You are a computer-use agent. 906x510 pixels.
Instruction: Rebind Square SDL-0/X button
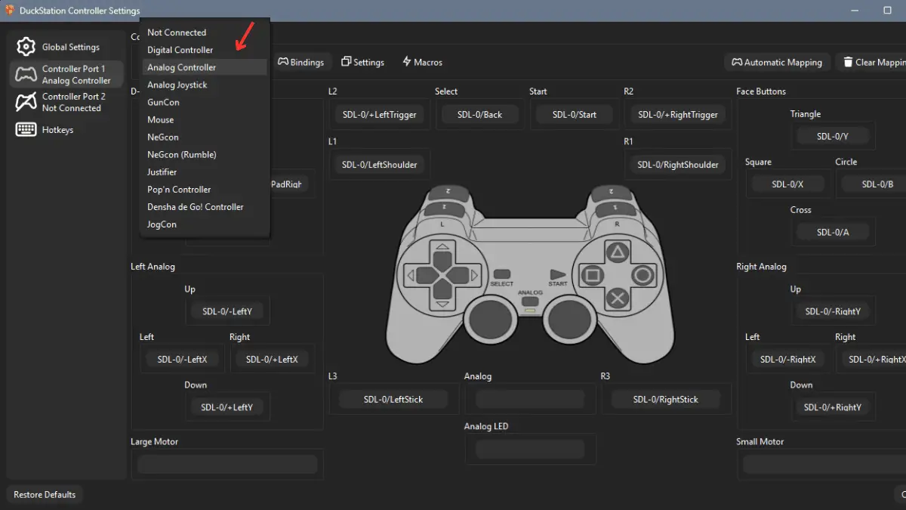click(x=787, y=184)
